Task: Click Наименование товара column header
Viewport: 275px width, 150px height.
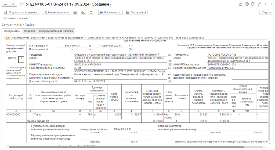Action: (x=53, y=97)
